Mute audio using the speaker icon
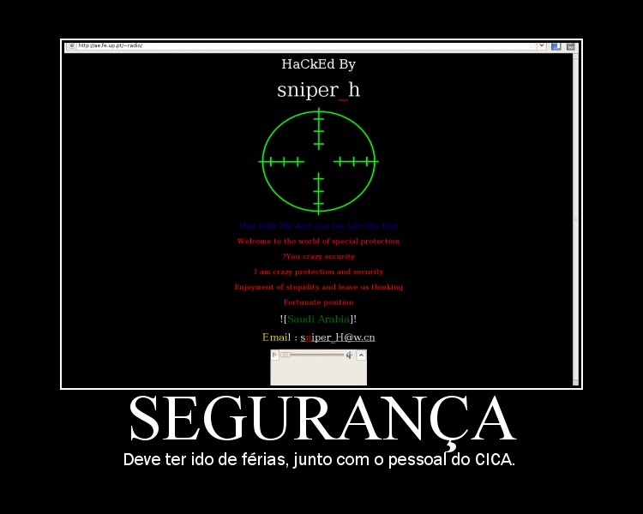Viewport: 643px width, 514px height. point(350,355)
